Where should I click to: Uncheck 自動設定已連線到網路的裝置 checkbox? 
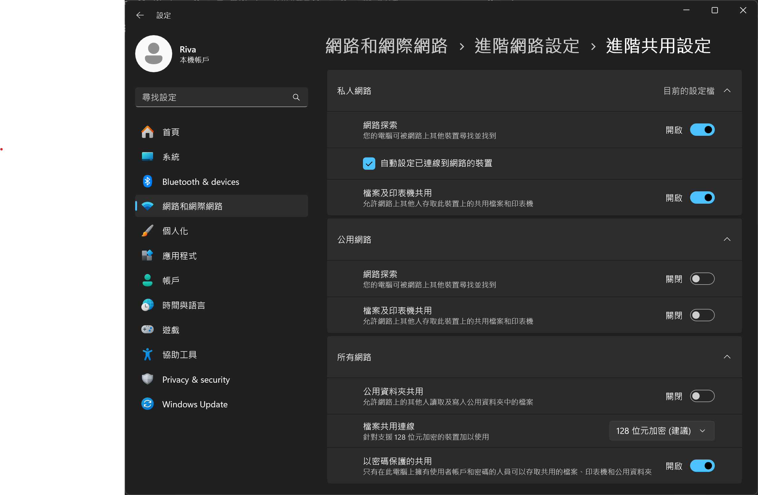[369, 164]
